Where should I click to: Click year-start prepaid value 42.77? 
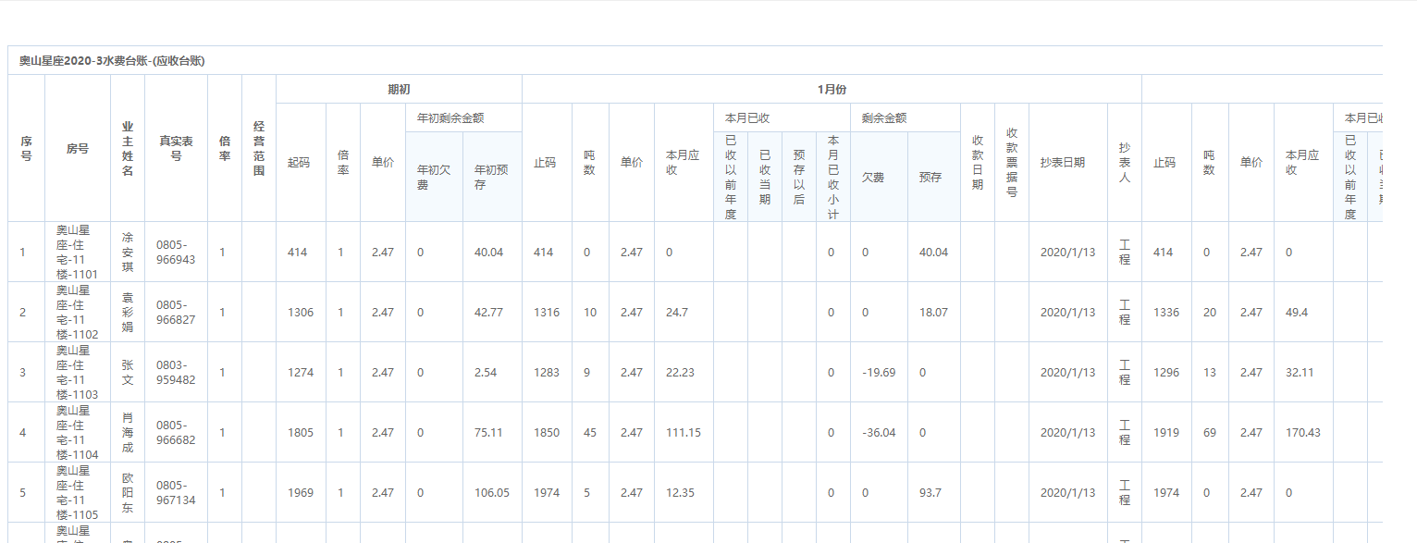coord(488,313)
